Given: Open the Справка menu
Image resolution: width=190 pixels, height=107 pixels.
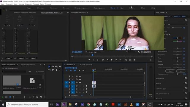Looking at the screenshot, I should 48,4.
